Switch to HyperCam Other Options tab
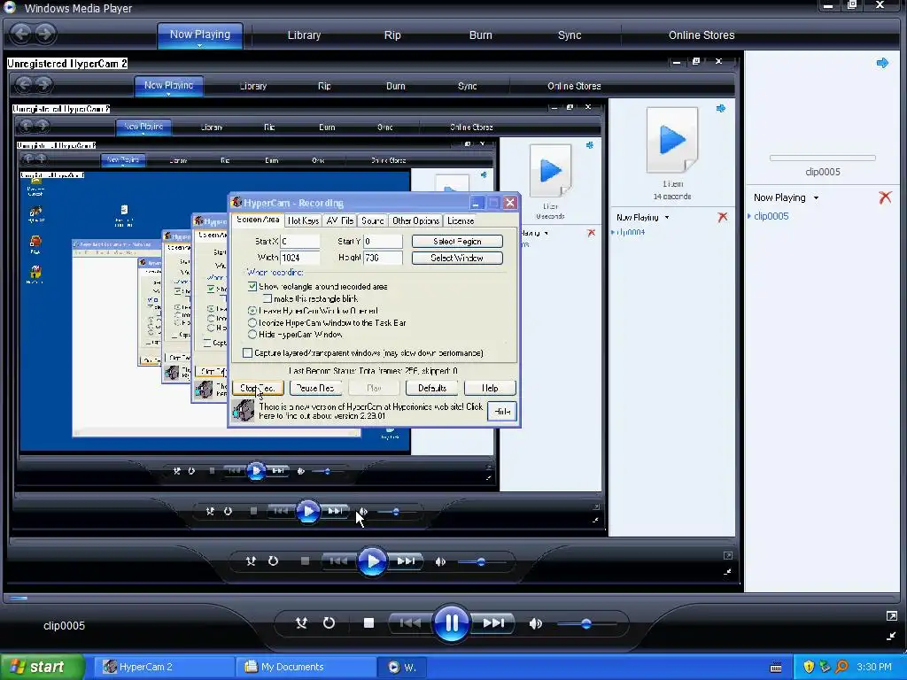 click(x=415, y=220)
